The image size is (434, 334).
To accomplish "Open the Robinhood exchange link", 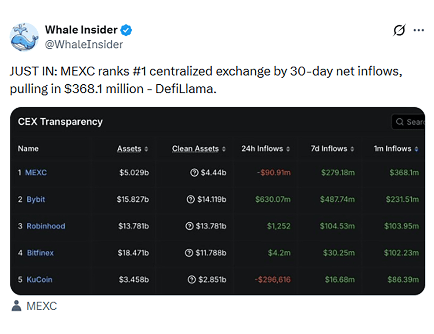I will [46, 226].
